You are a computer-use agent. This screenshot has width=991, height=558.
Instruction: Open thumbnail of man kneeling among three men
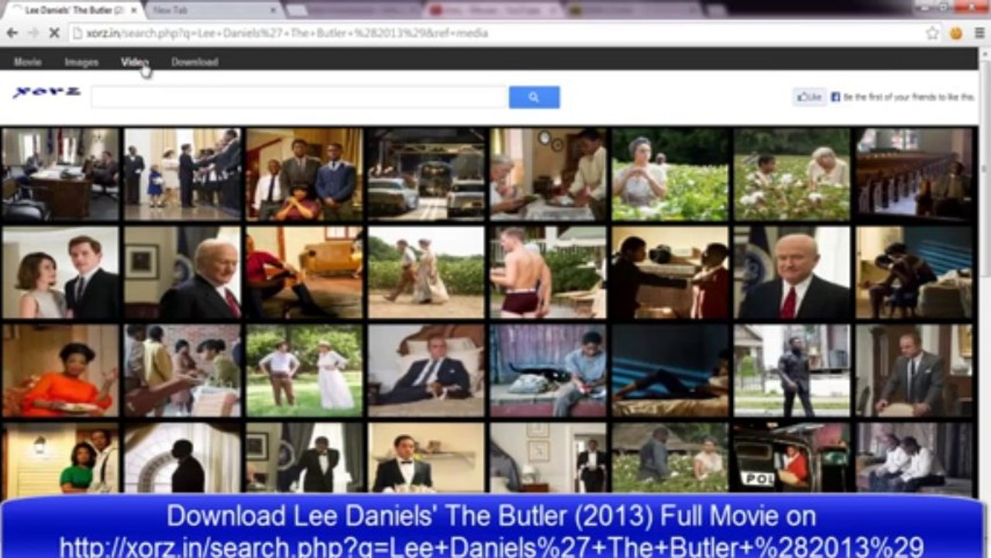305,174
